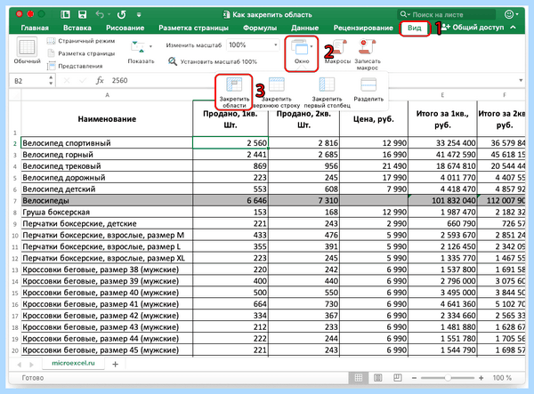Select row 7 header
534x394 pixels.
tap(15, 201)
